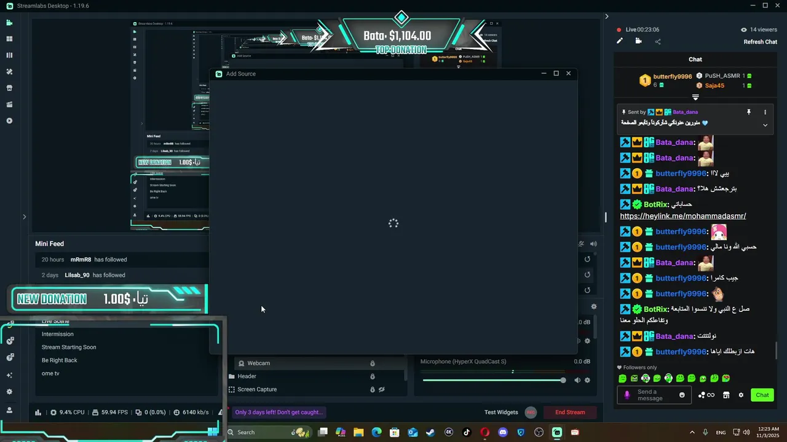
Task: Open the chat shop icon beside settings
Action: [x=726, y=395]
